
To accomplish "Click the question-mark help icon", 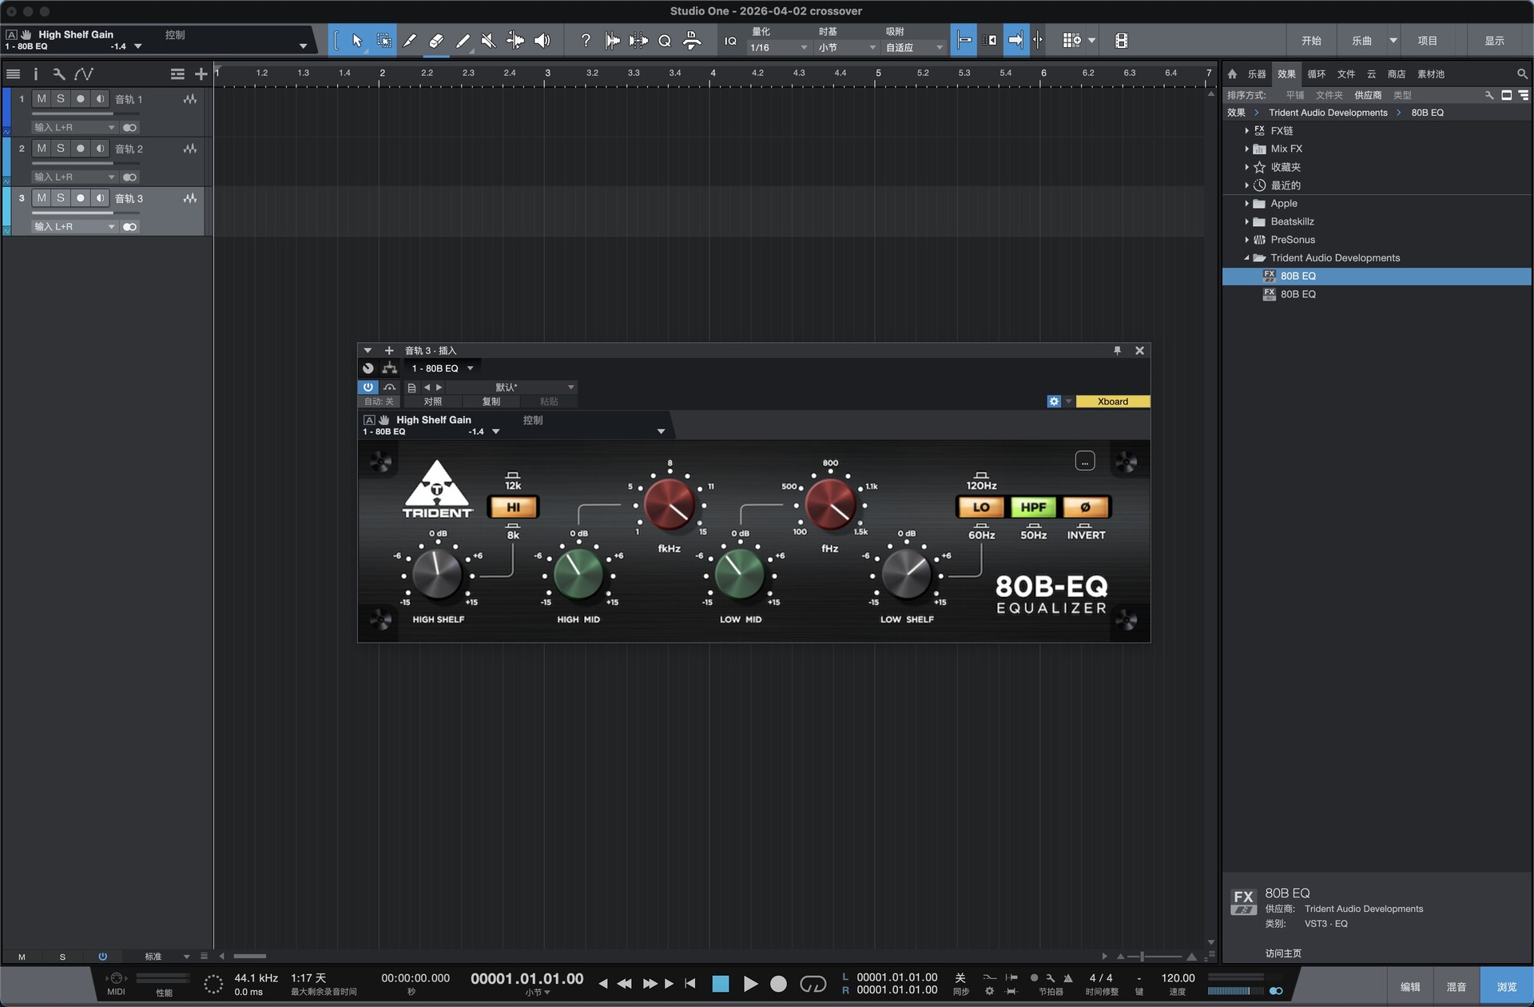I will point(586,41).
